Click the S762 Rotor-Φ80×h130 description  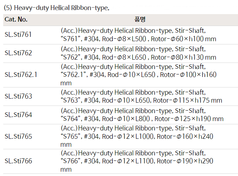[x=138, y=57]
